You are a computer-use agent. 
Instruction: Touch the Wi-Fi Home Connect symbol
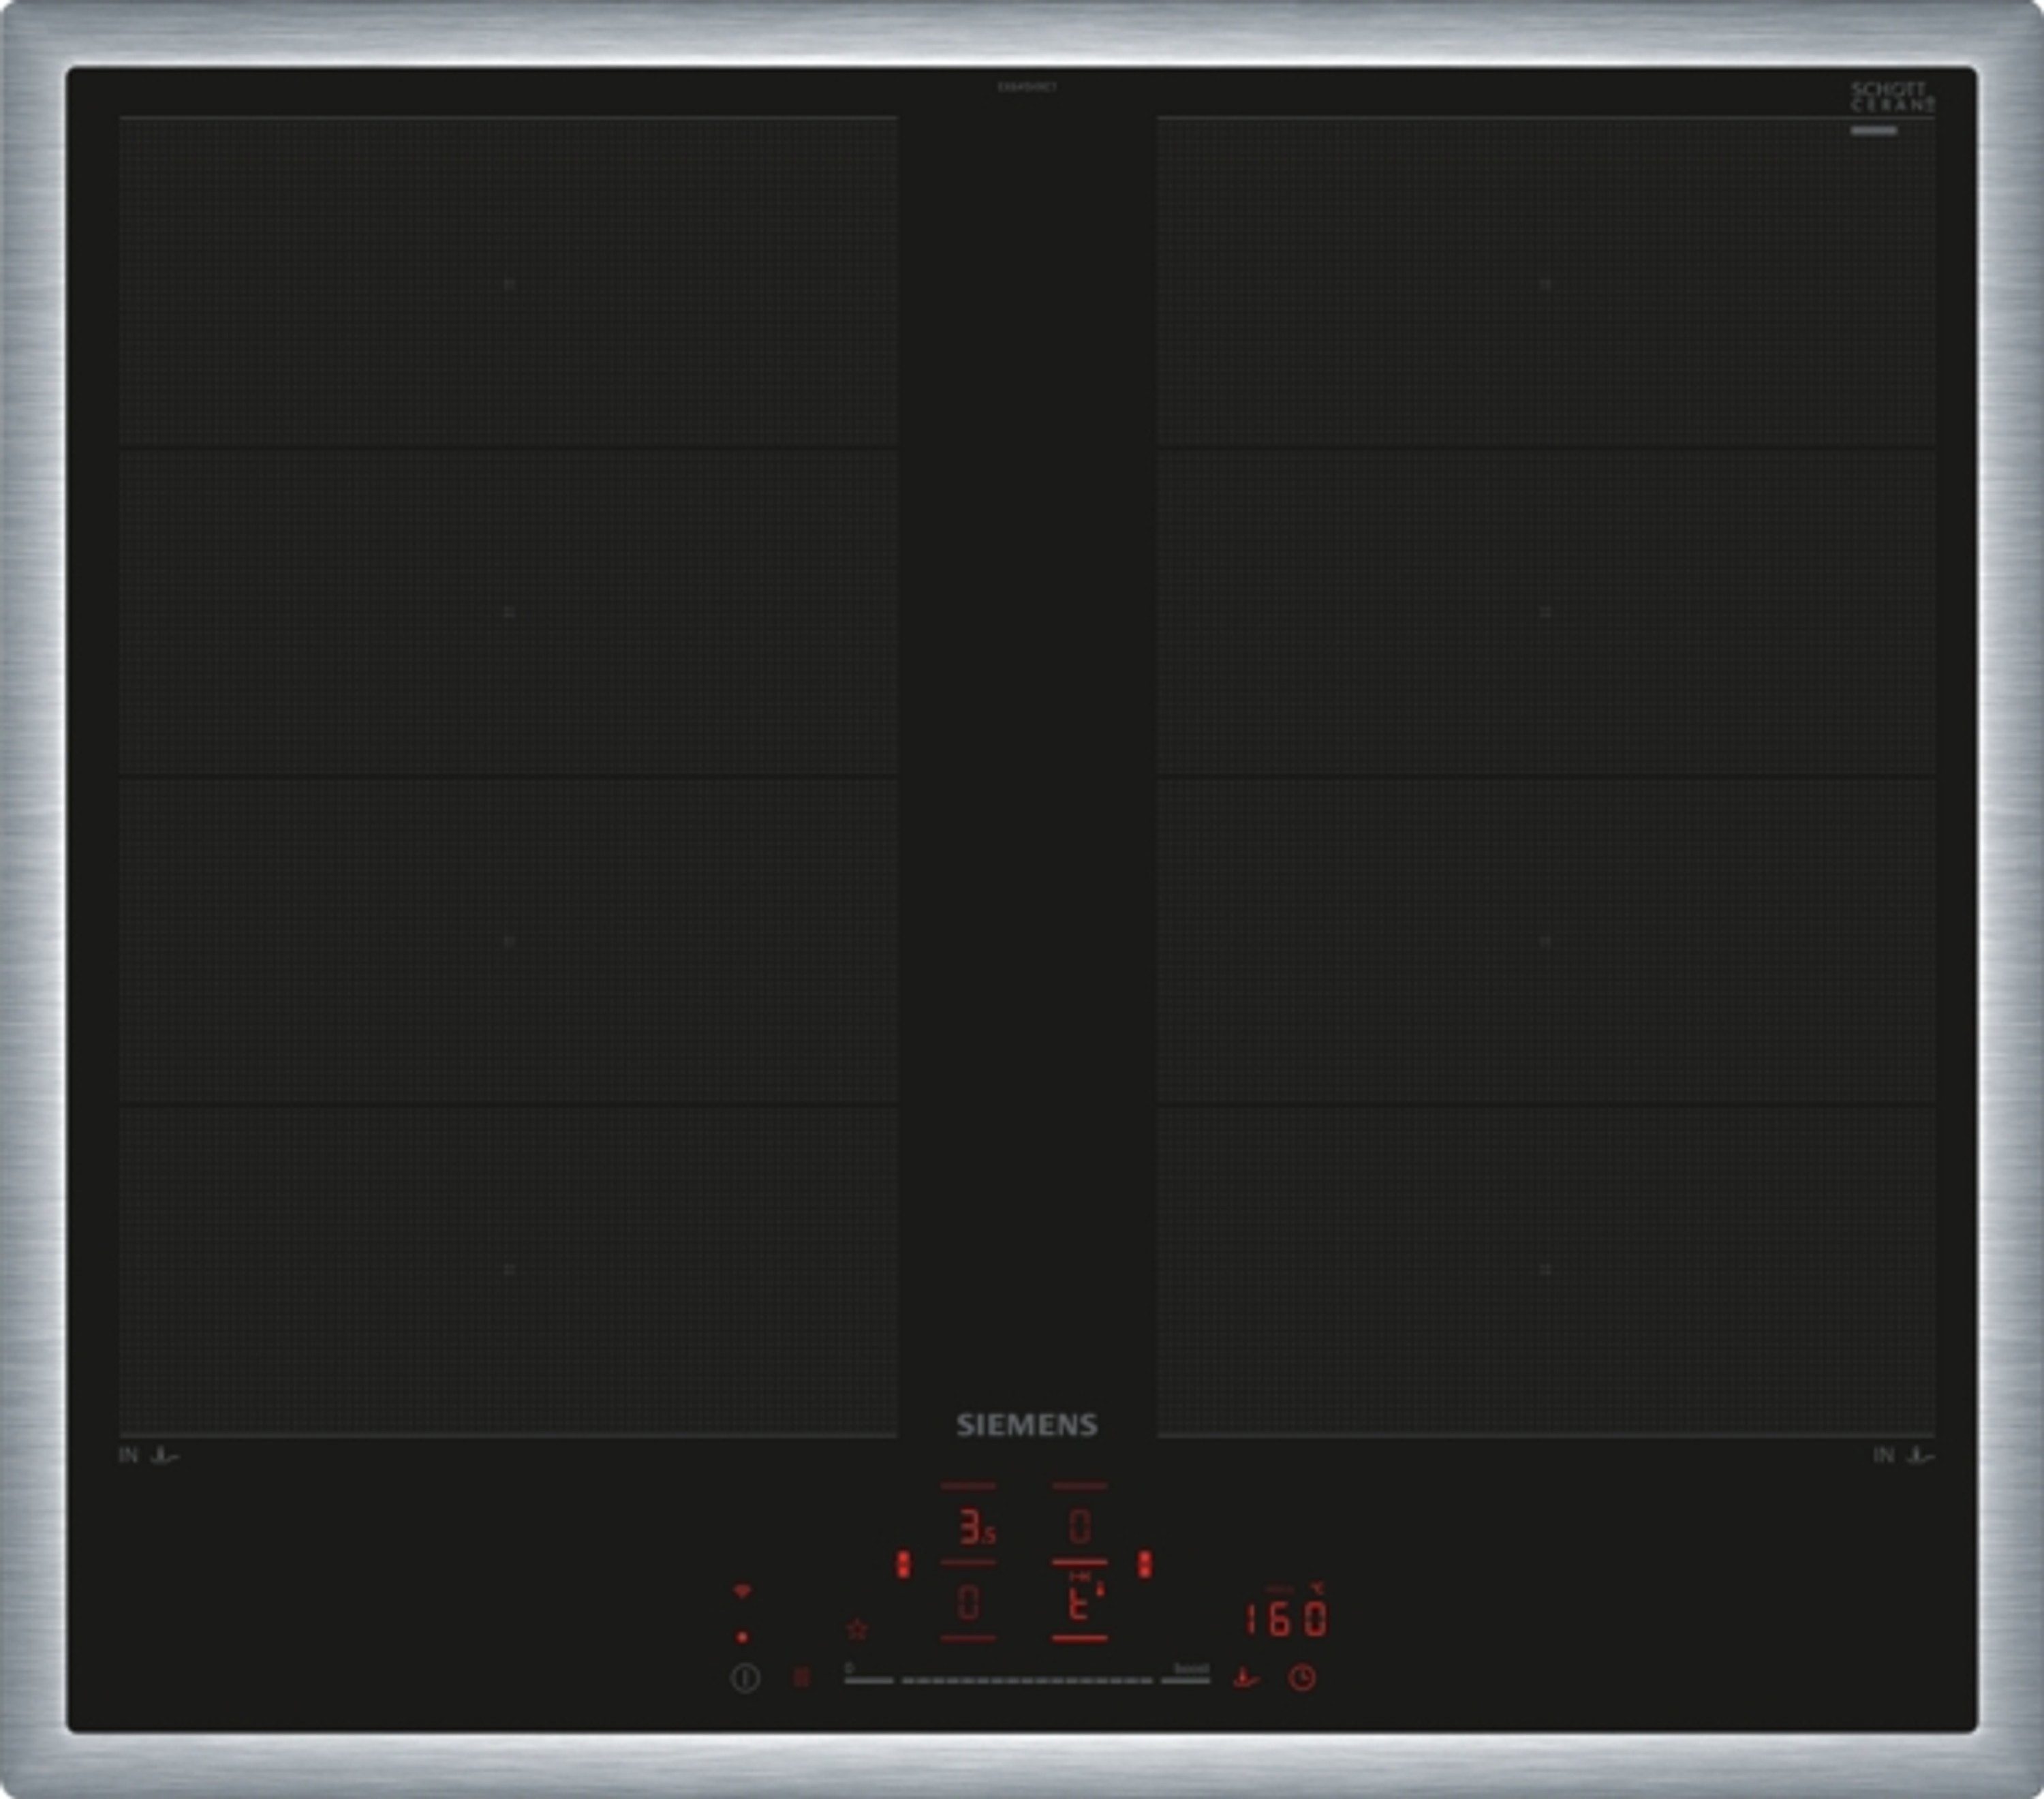[741, 1591]
